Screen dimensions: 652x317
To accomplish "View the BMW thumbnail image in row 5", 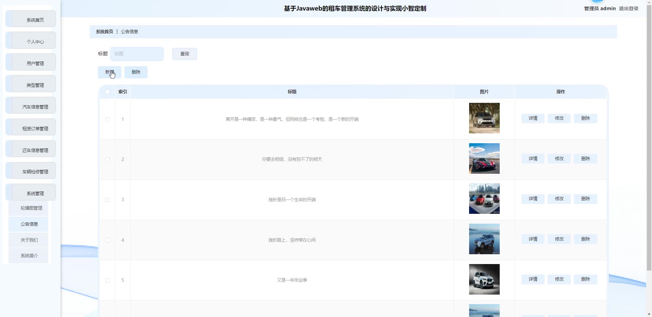I will click(x=484, y=279).
